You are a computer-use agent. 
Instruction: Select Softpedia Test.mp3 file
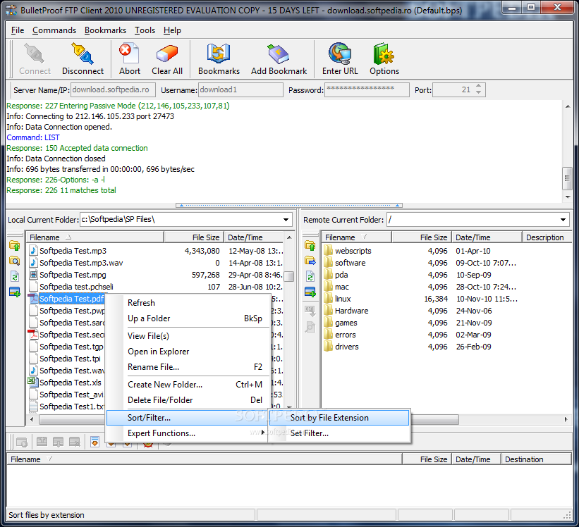click(x=73, y=251)
